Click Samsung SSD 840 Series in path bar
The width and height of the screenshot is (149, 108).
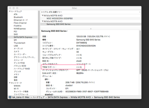pos(107,97)
